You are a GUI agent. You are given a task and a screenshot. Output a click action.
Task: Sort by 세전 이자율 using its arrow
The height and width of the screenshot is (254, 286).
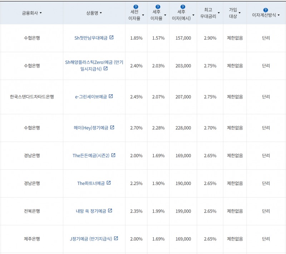143,15
